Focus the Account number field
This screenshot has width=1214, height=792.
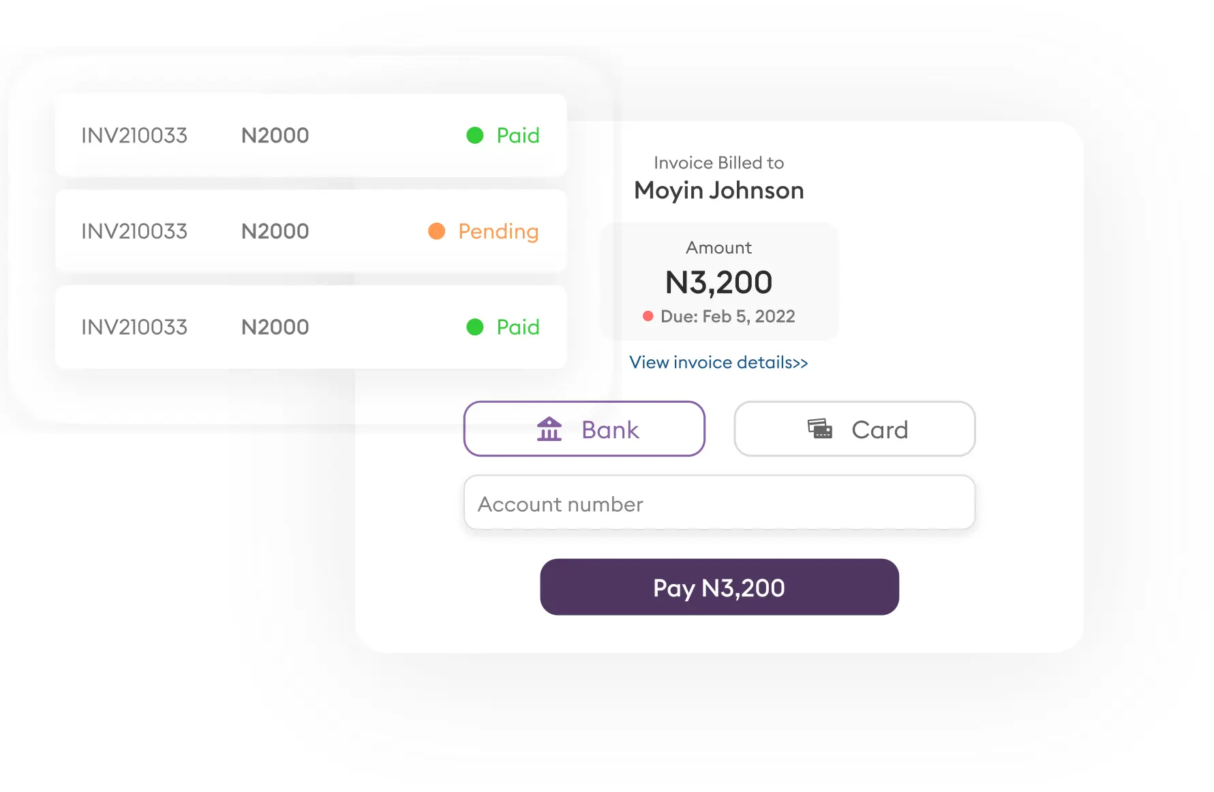point(719,503)
